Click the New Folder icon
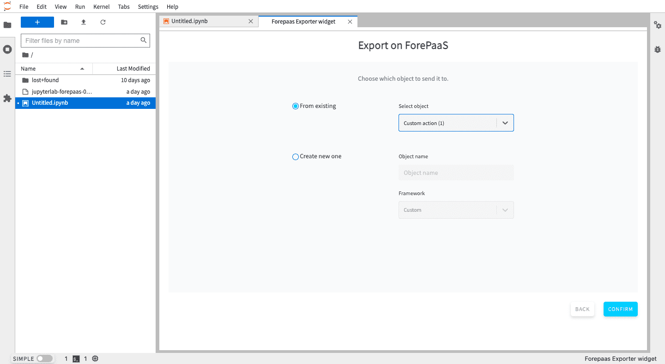Viewport: 665px width, 364px height. [x=64, y=22]
